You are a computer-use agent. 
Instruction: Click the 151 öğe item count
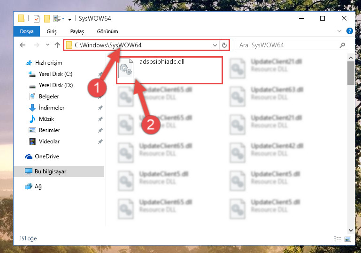[x=28, y=238]
